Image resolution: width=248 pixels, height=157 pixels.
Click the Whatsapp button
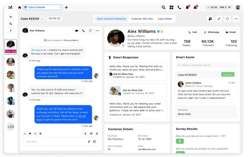pos(212,32)
